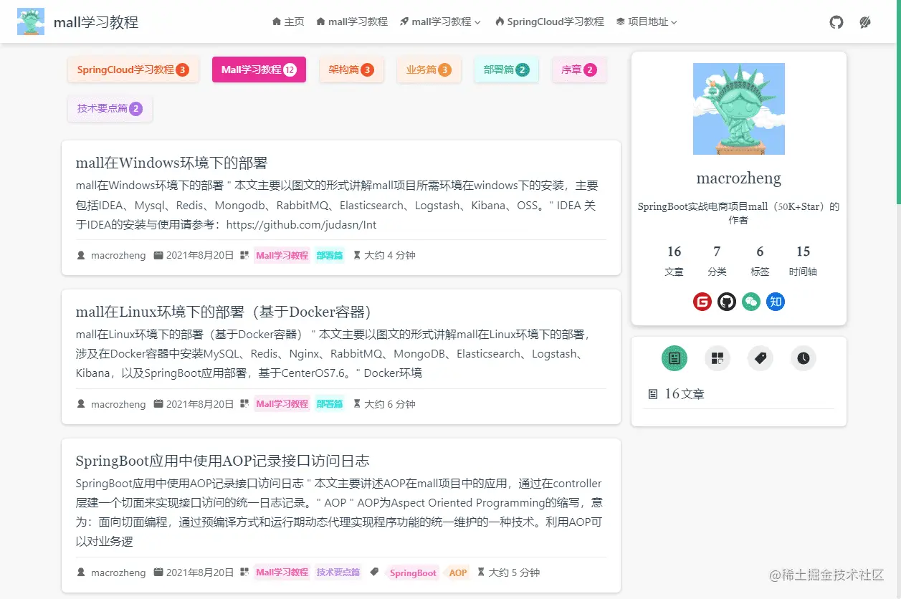This screenshot has height=599, width=901.
Task: Click date 2021年8月20日 on Linux article
Action: 200,404
